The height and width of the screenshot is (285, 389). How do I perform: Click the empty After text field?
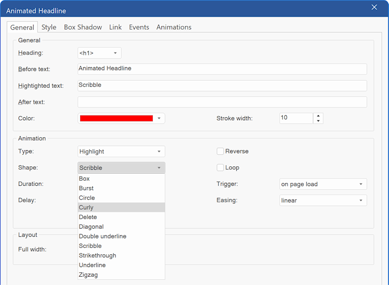(x=222, y=102)
